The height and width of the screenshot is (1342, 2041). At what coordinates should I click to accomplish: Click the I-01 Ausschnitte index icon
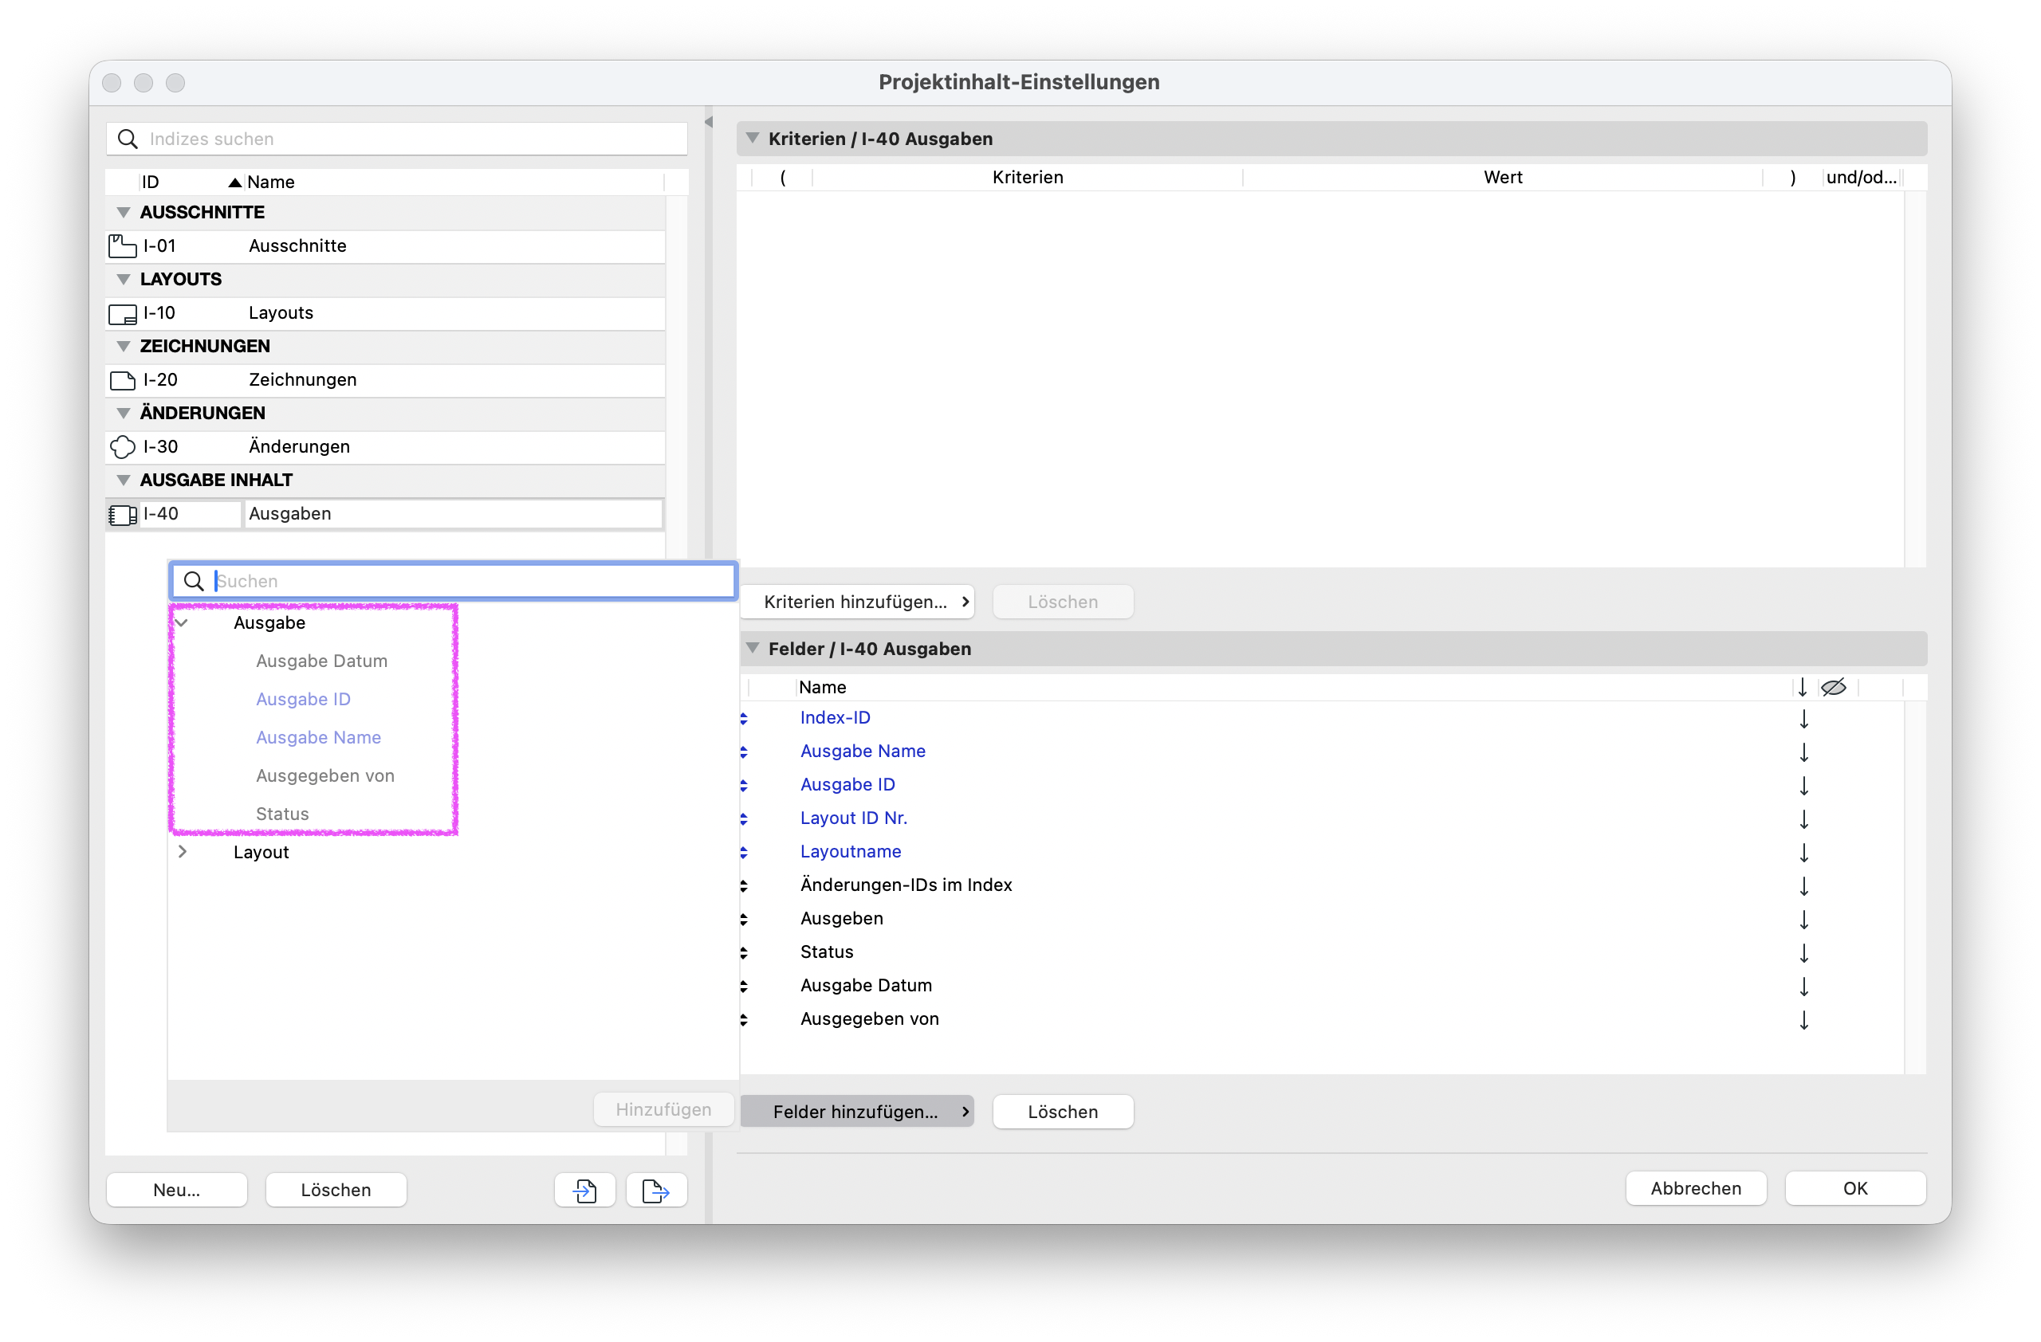(x=123, y=246)
